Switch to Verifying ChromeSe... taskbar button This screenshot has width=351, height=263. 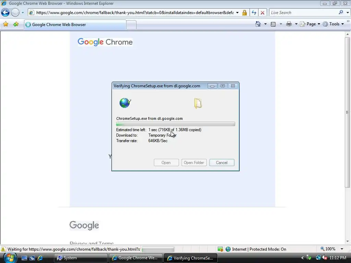[x=191, y=258]
